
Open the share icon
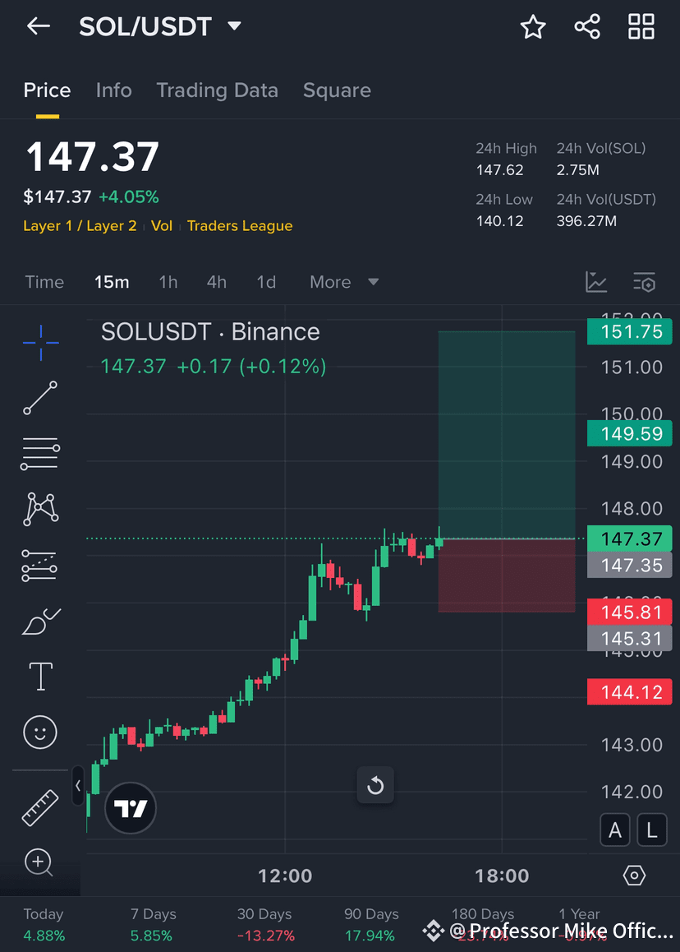pos(586,26)
